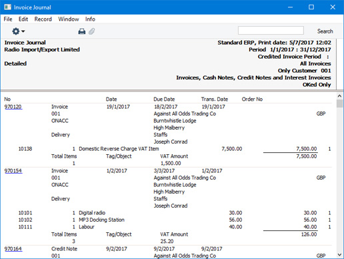Click due date 18/2/2017
The image size is (344, 259).
[166, 107]
